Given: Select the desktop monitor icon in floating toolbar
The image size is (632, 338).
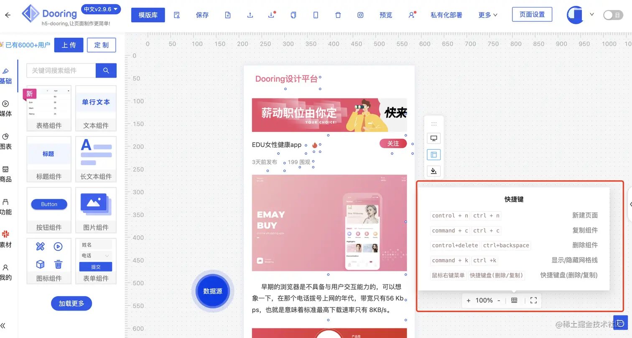Looking at the screenshot, I should pos(434,138).
